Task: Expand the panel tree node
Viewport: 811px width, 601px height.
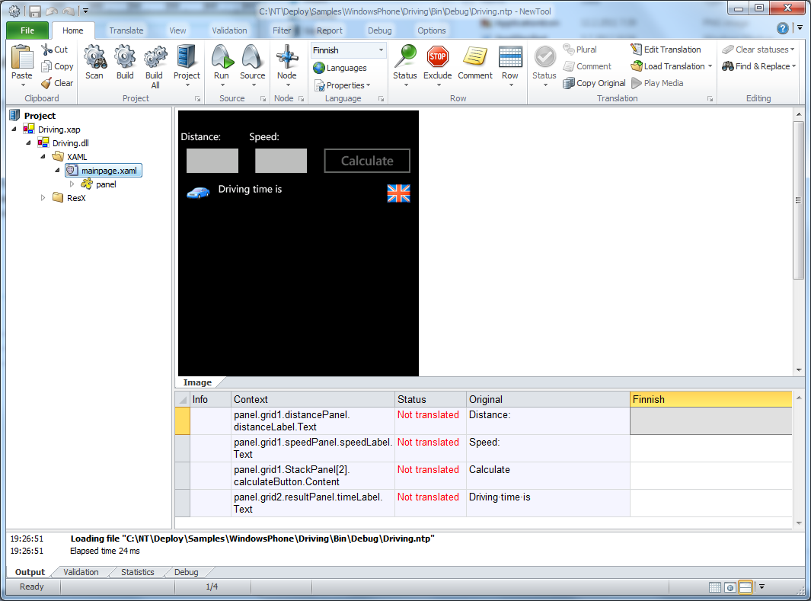Action: pyautogui.click(x=72, y=184)
